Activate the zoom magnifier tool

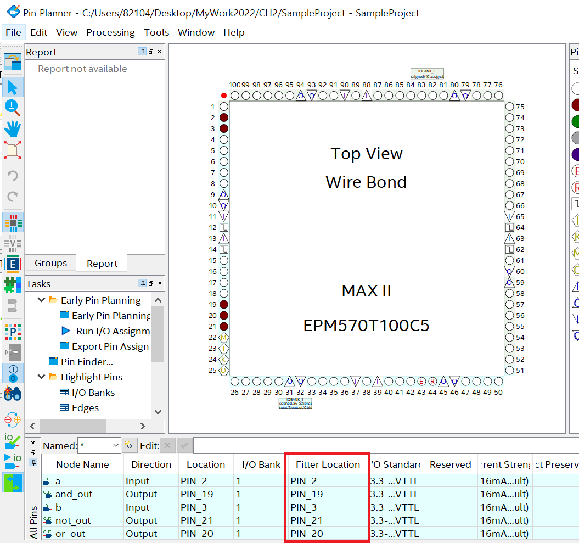pos(13,108)
